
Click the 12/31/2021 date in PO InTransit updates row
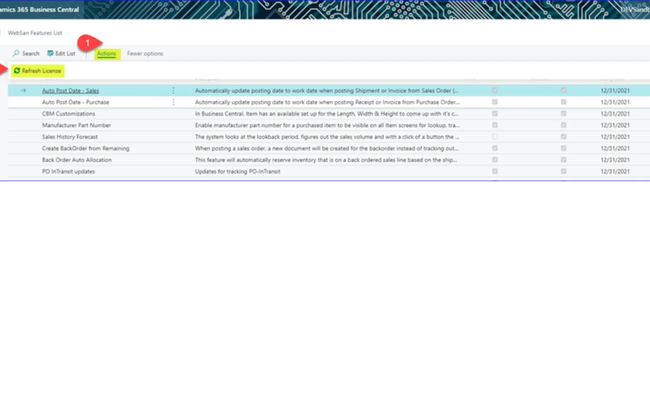(x=615, y=172)
